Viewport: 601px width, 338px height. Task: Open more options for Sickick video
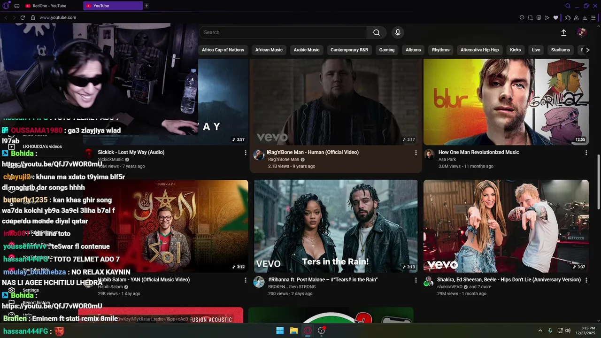click(246, 153)
